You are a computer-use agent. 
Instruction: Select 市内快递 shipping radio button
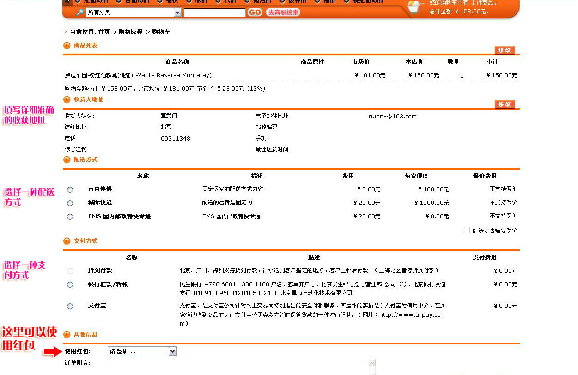coord(70,190)
